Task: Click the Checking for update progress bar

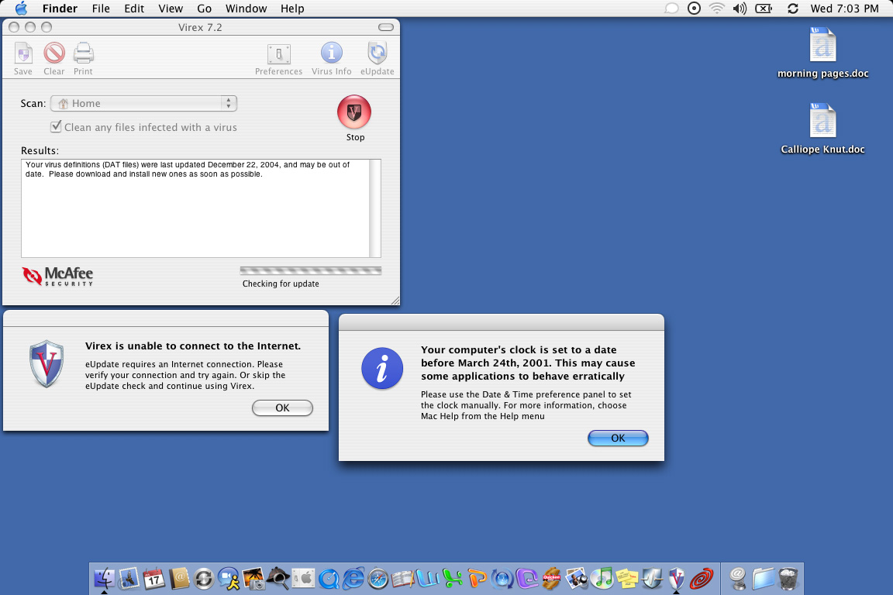Action: click(x=311, y=270)
